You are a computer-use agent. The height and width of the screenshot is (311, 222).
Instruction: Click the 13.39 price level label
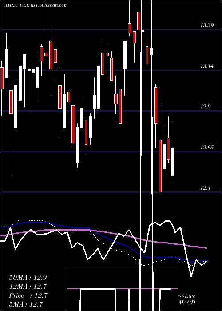click(x=207, y=25)
